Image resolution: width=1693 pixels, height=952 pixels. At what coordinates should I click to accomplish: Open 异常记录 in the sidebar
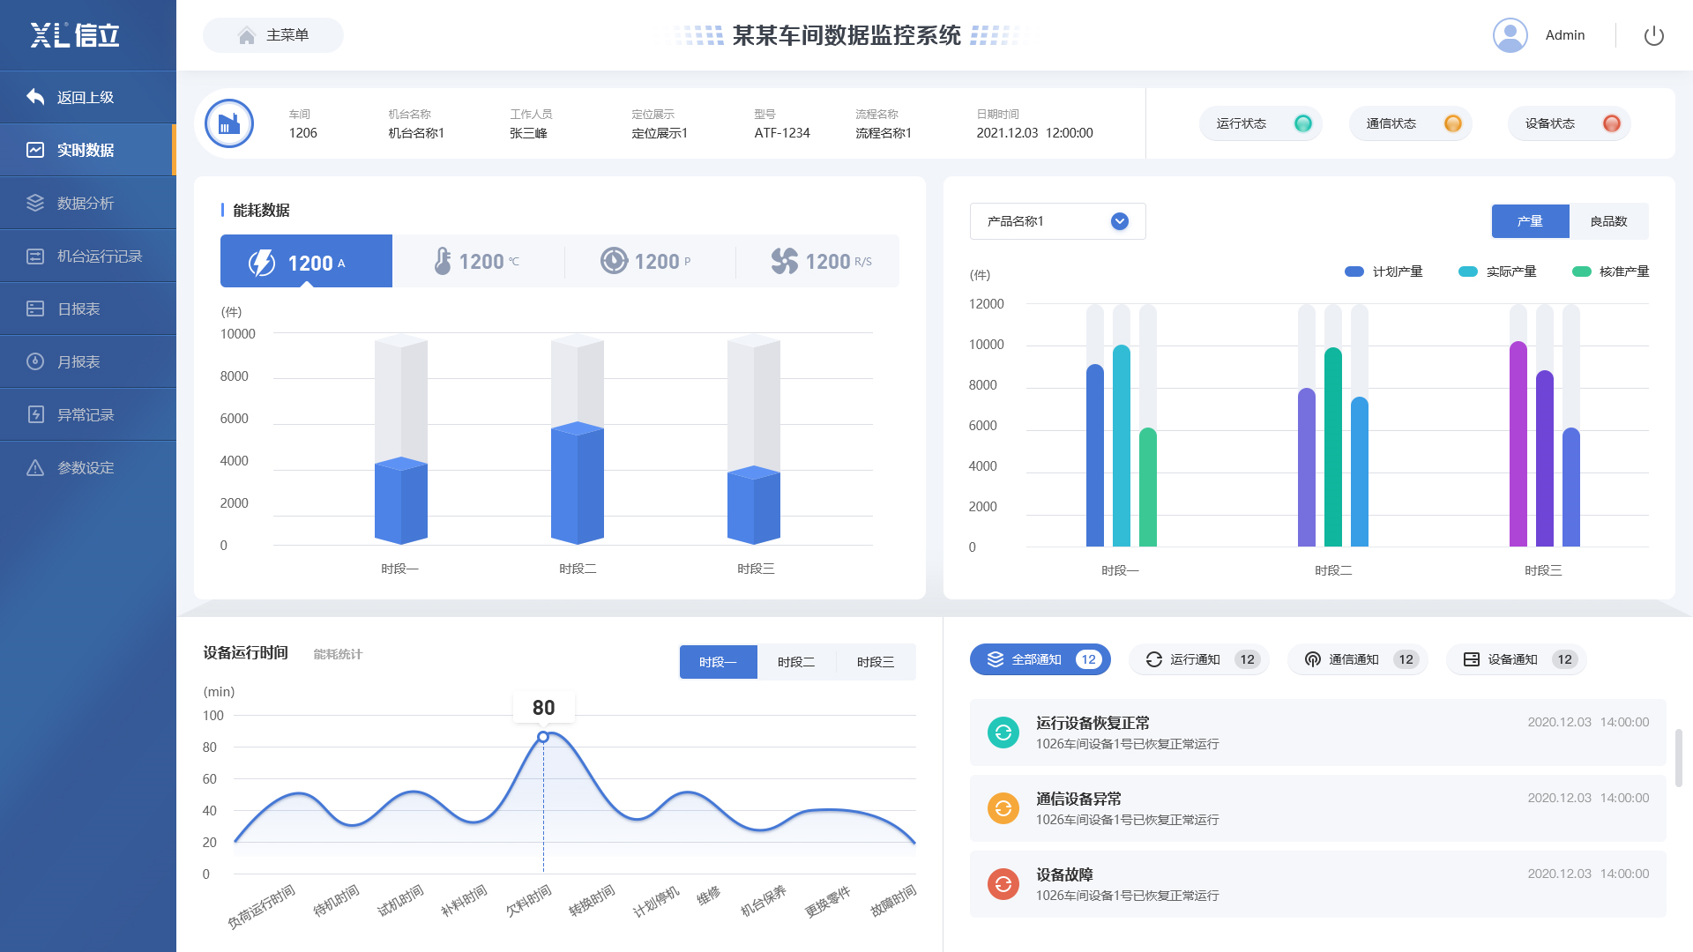click(86, 414)
